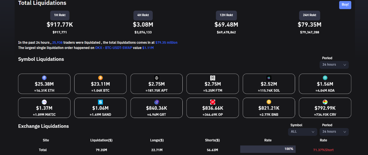368x155 pixels.
Task: Click the $821.21K BNB value
Action: point(269,108)
